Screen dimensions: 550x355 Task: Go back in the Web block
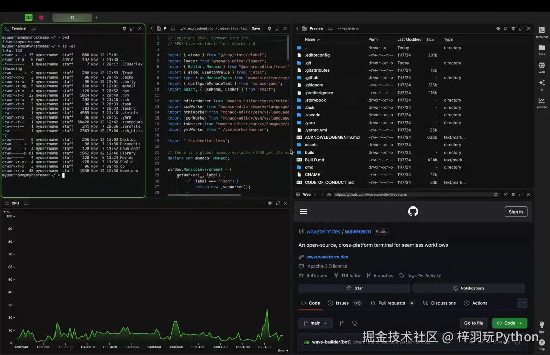click(x=315, y=194)
